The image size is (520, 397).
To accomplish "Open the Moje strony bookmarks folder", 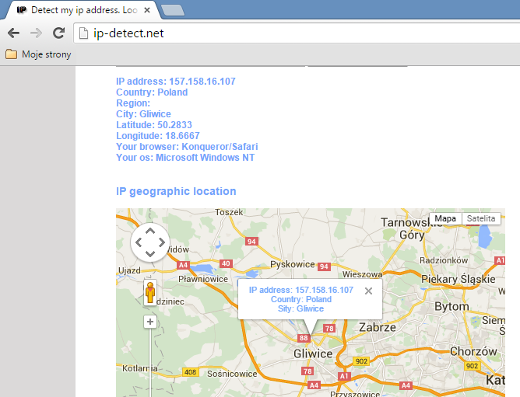I will pos(38,54).
